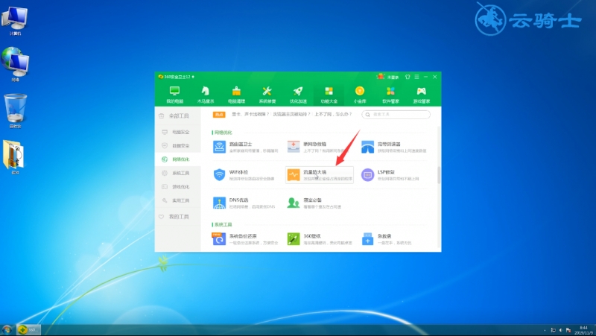This screenshot has width=596, height=336.
Task: Launch the DNS优选 globe tool
Action: 245,203
